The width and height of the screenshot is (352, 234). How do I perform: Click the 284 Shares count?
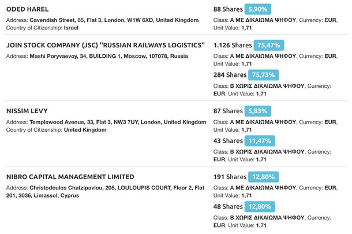(230, 75)
